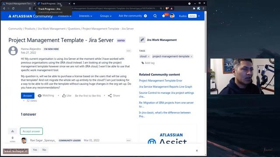Open browser main menu icon

click(203, 8)
